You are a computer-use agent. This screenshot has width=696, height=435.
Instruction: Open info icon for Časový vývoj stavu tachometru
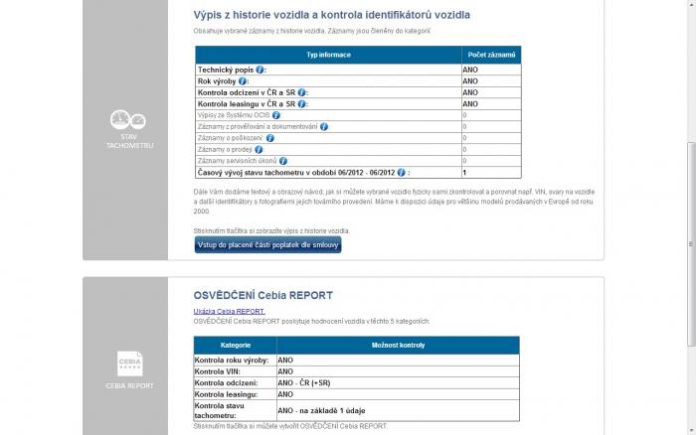coord(401,172)
